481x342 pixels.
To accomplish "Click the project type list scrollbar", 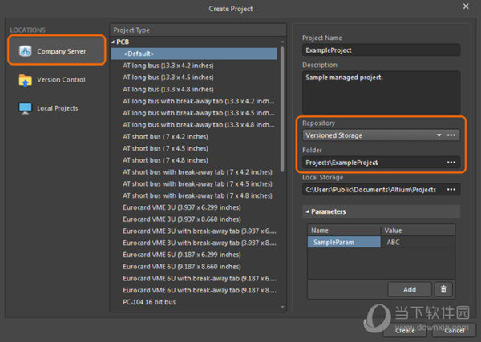I will 282,109.
